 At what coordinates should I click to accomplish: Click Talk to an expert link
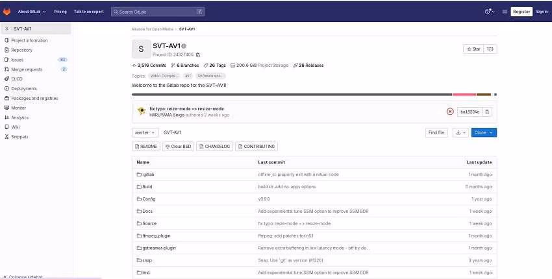click(89, 12)
